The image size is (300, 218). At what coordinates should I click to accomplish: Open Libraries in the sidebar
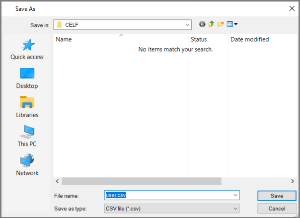pyautogui.click(x=27, y=107)
